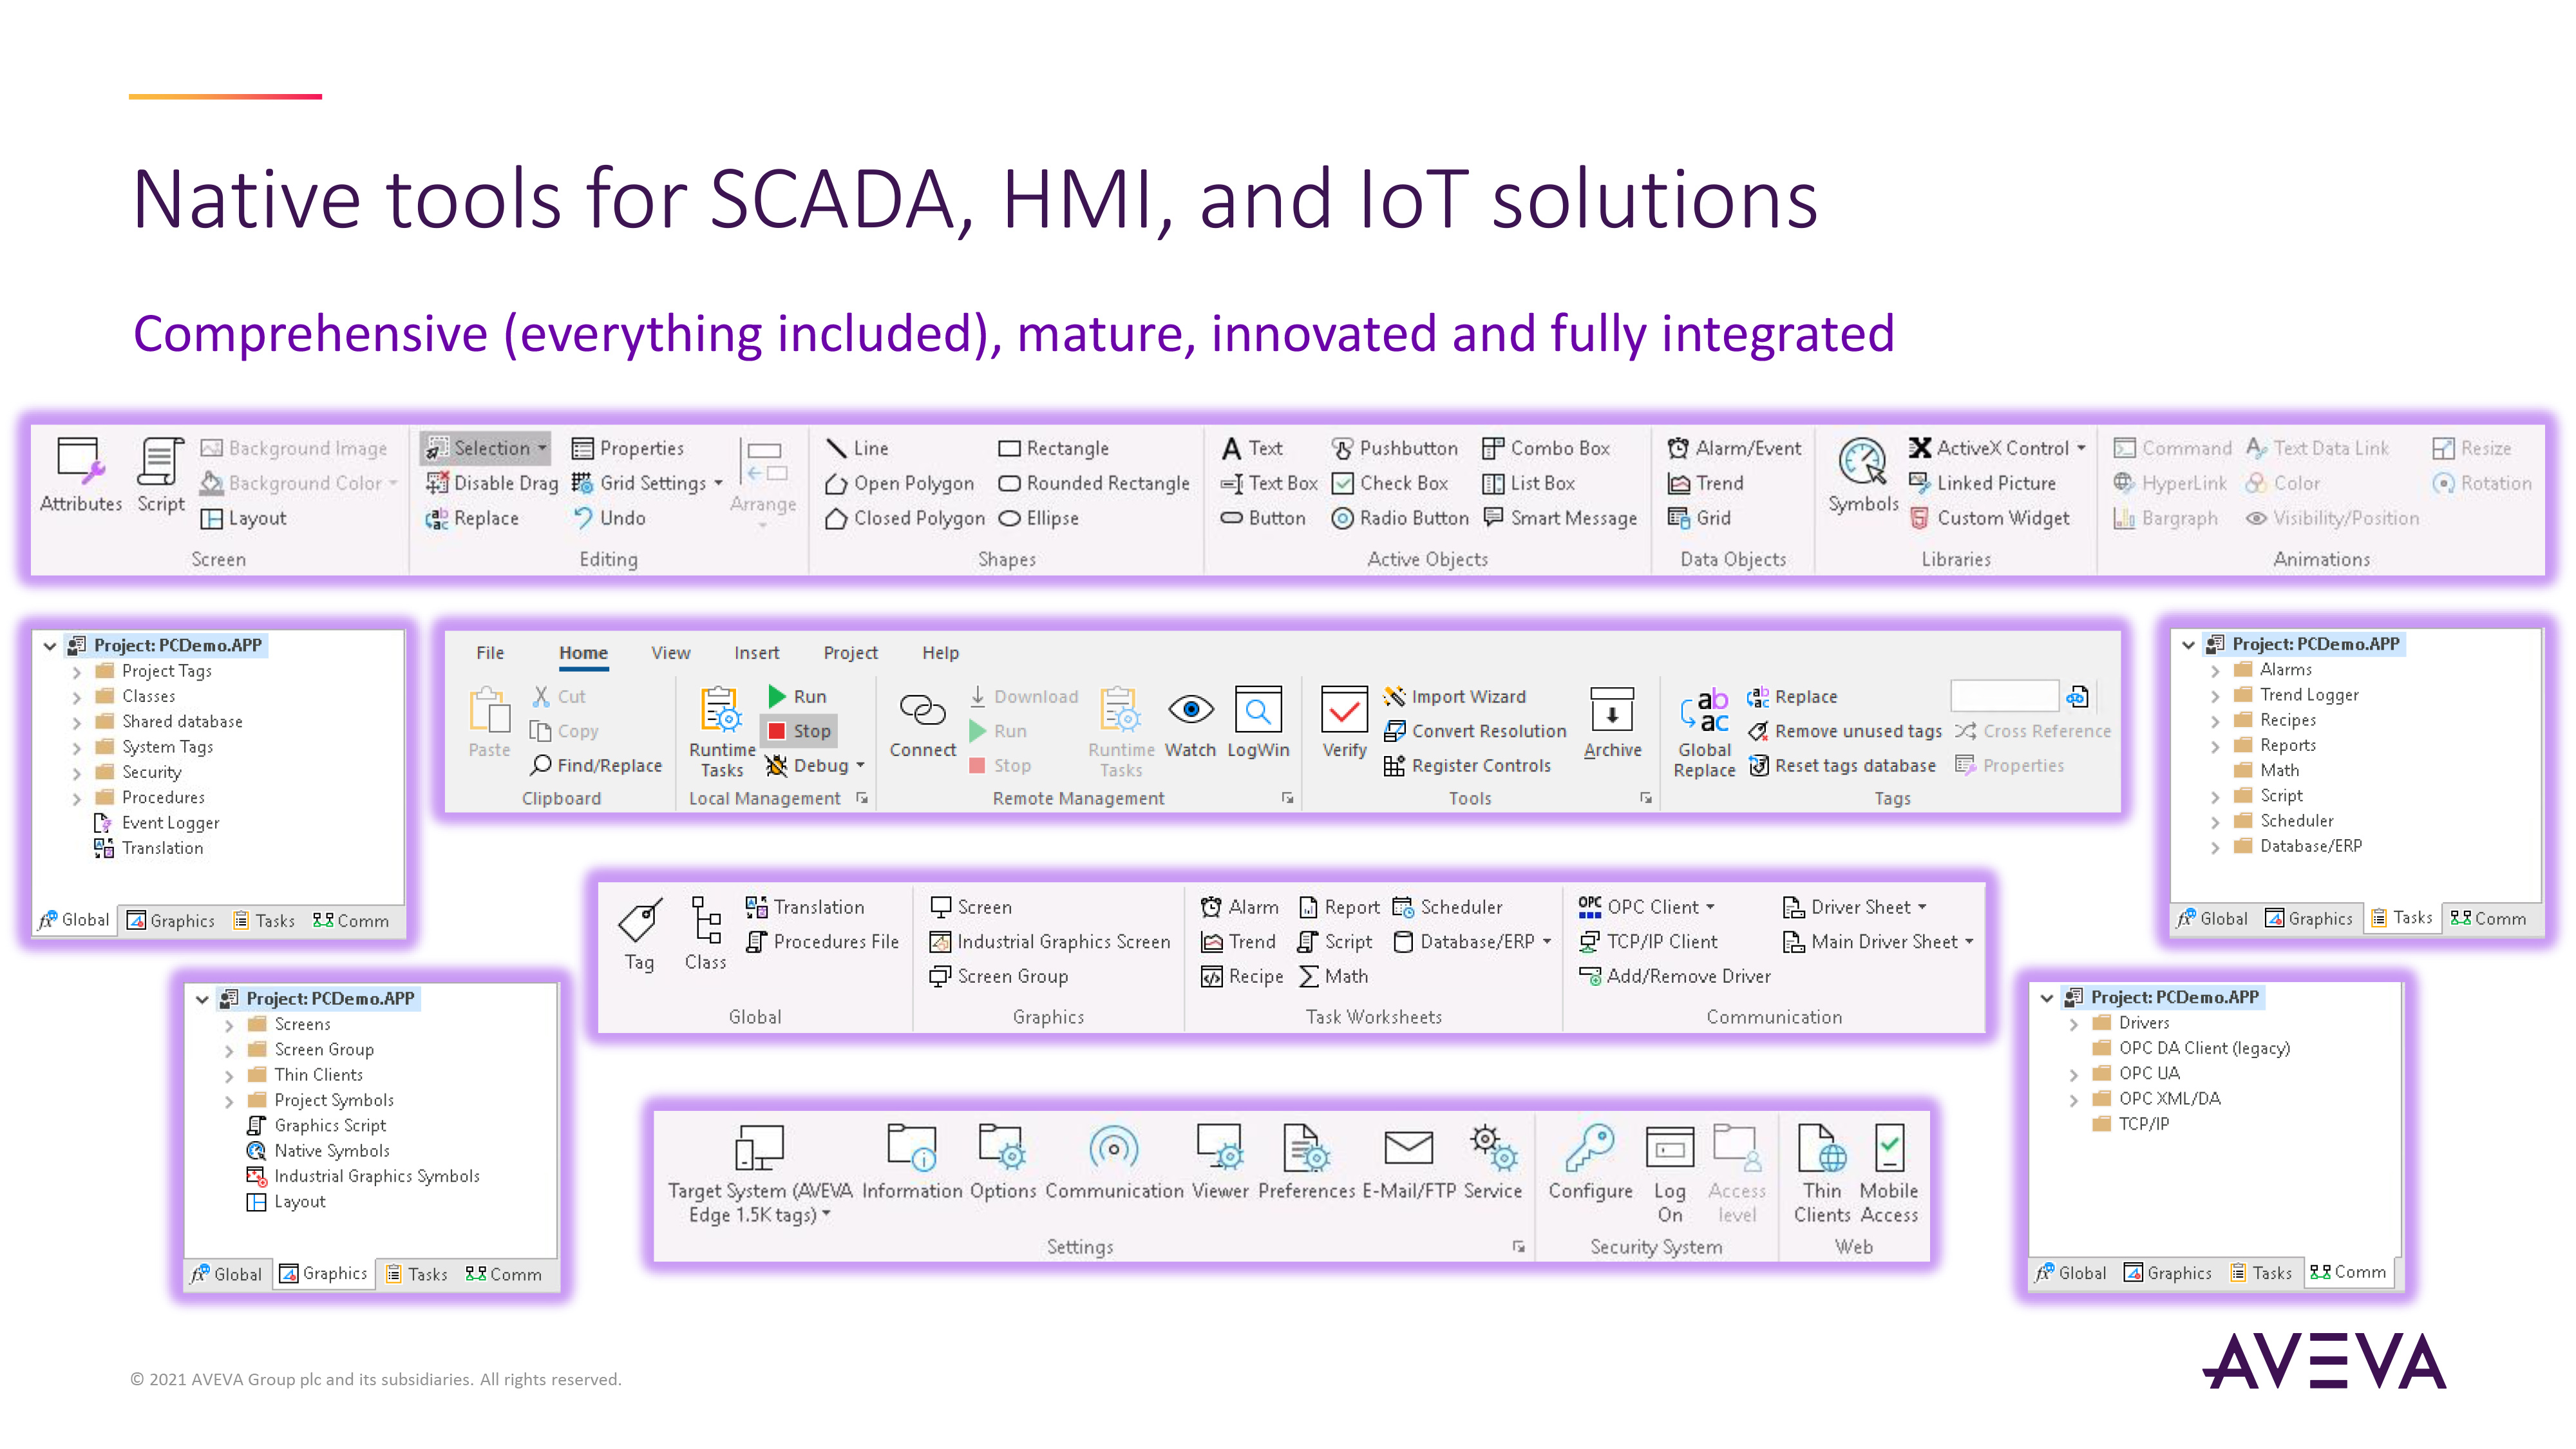Insert a Radio Button object
The image size is (2576, 1449).
point(1401,518)
